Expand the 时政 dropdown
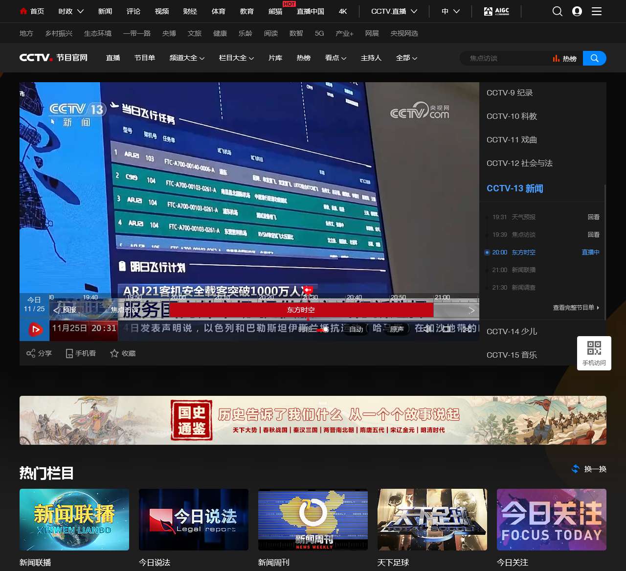Viewport: 626px width, 571px height. point(81,11)
